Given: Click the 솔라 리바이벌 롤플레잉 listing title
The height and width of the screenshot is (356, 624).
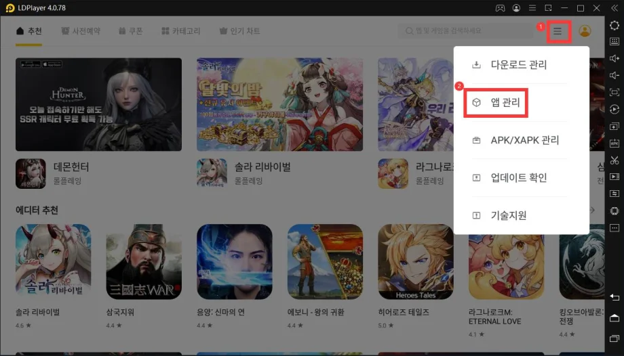Looking at the screenshot, I should [x=262, y=167].
